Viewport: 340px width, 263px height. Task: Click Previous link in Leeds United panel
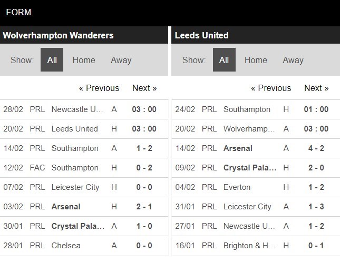pyautogui.click(x=271, y=88)
